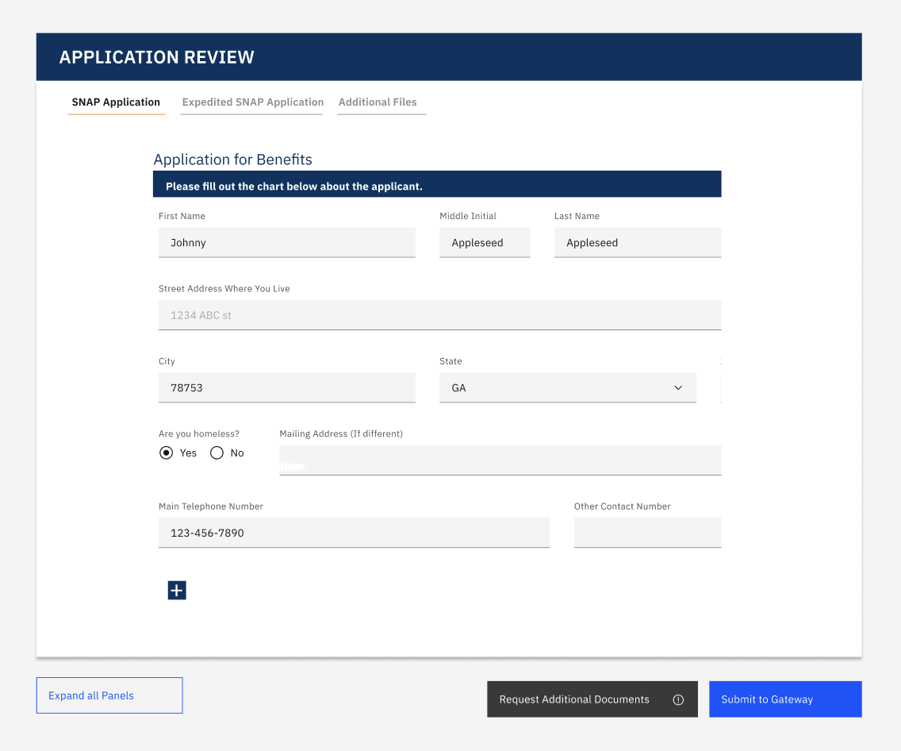Click the plus icon below the telephone field
This screenshot has height=751, width=901.
point(177,590)
